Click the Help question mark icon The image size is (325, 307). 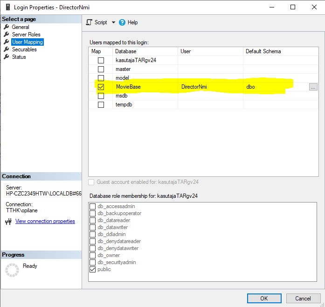pos(122,22)
